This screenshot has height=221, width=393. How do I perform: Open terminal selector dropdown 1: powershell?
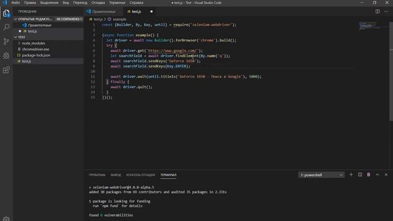click(x=321, y=175)
